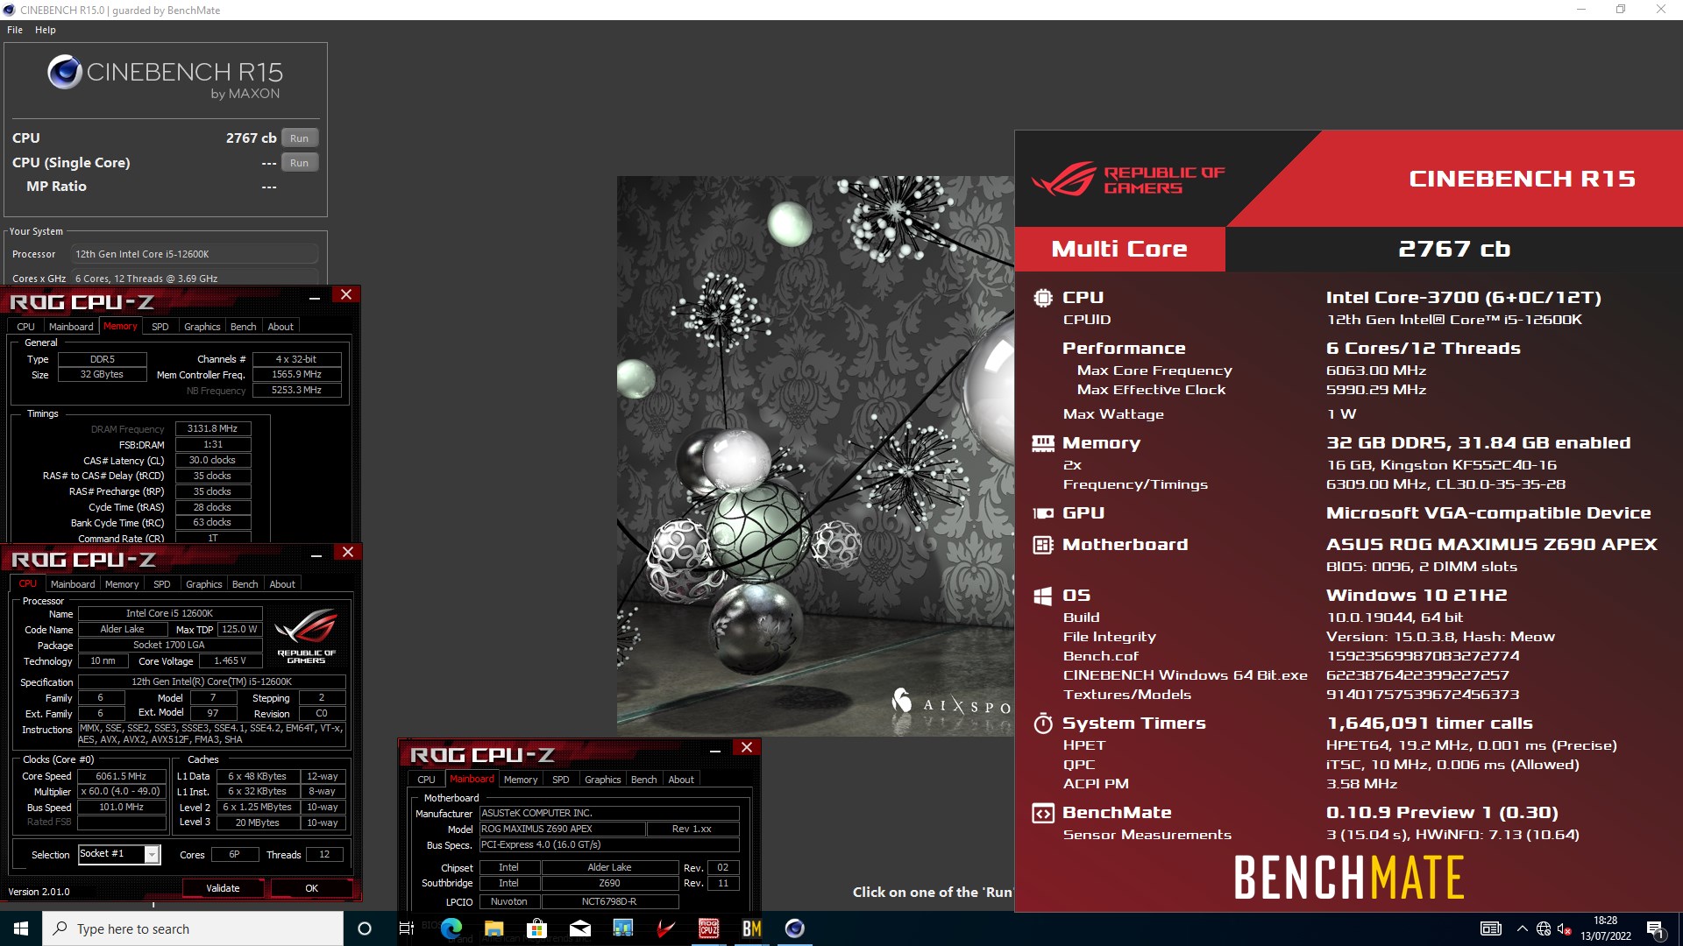Screen dimensions: 1683x946
Task: Open the File menu in Cinebench
Action: (15, 30)
